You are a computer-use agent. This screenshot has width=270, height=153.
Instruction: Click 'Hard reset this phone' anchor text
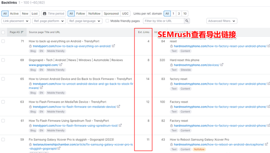click(184, 60)
